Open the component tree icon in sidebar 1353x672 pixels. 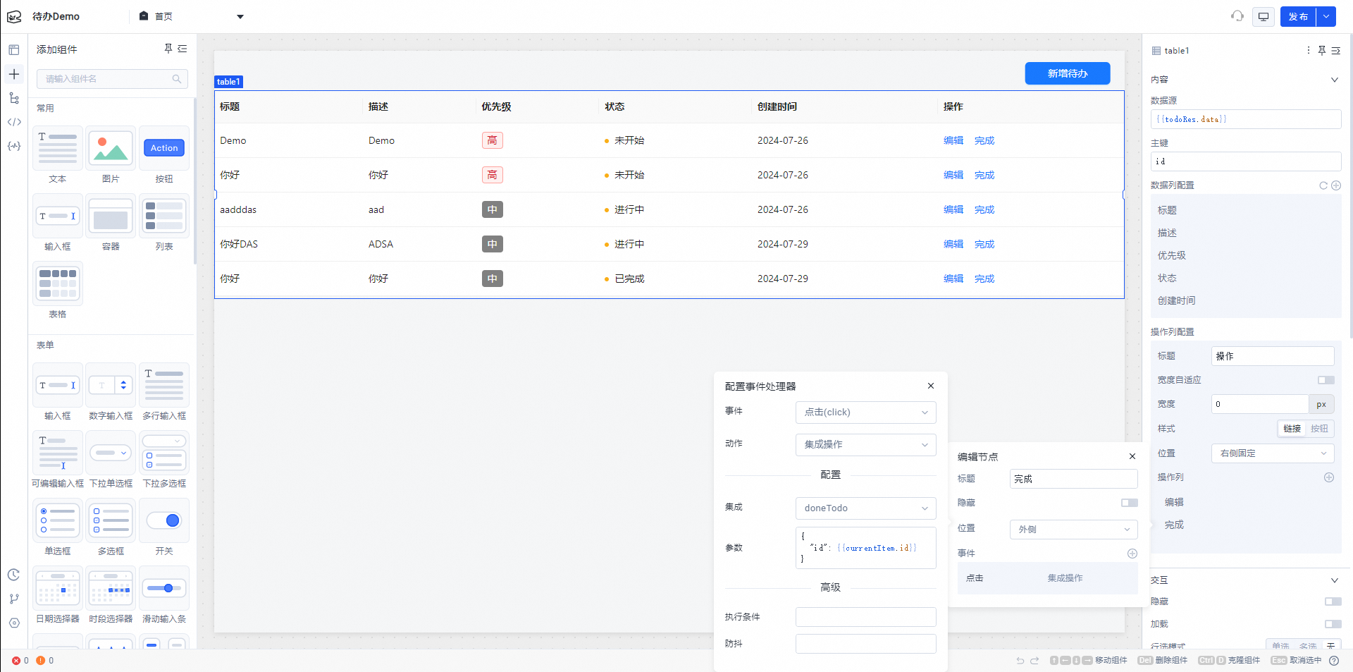tap(14, 98)
